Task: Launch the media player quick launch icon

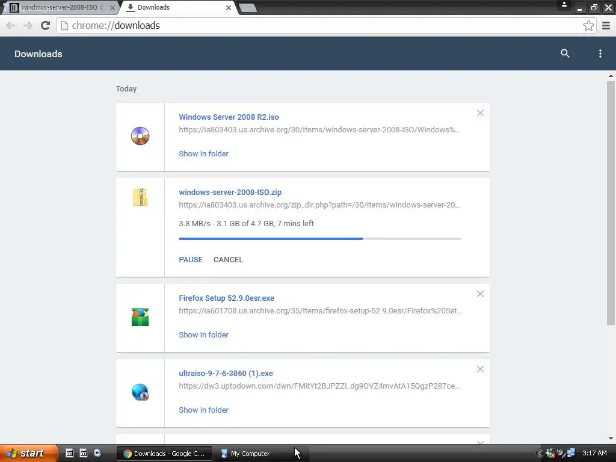Action: pyautogui.click(x=97, y=453)
